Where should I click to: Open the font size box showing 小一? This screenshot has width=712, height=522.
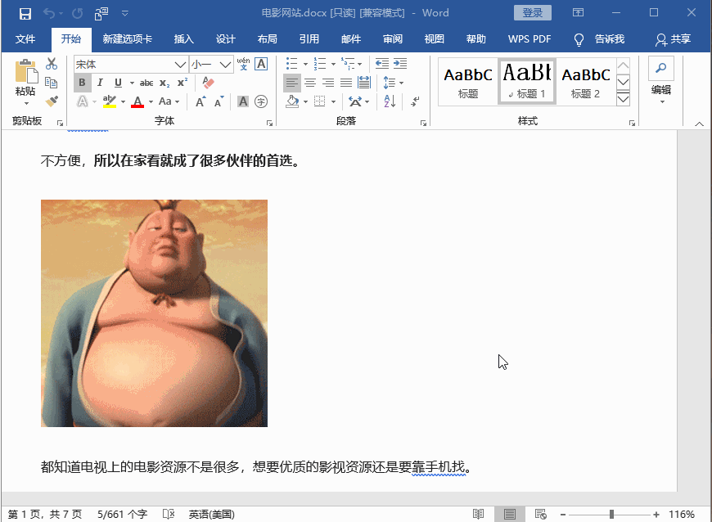pos(211,65)
